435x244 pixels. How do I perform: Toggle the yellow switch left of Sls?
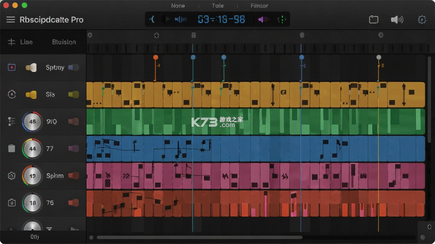[x=31, y=94]
